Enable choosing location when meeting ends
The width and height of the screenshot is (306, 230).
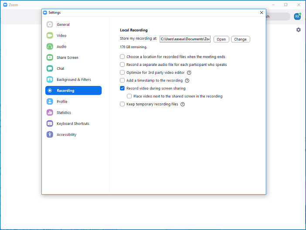tap(122, 57)
